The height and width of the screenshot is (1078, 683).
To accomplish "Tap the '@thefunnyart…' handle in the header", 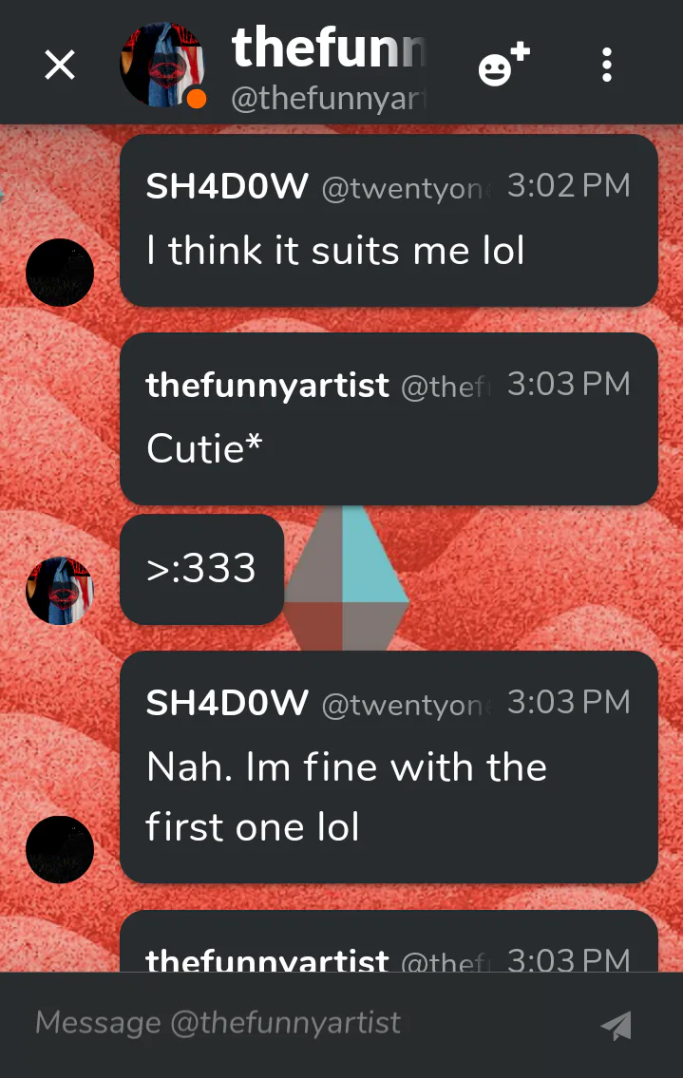I will pyautogui.click(x=329, y=99).
